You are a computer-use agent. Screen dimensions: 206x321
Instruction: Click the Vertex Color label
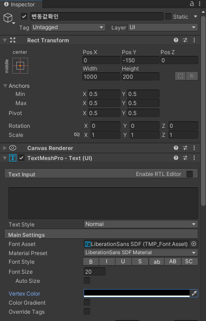(x=25, y=294)
